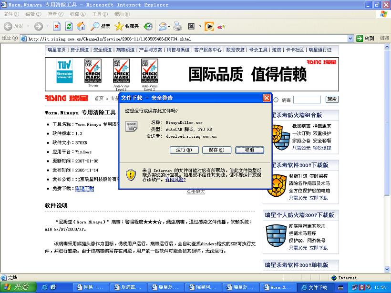
Task: Click the 搜索 button beside search box
Action: tap(332, 99)
